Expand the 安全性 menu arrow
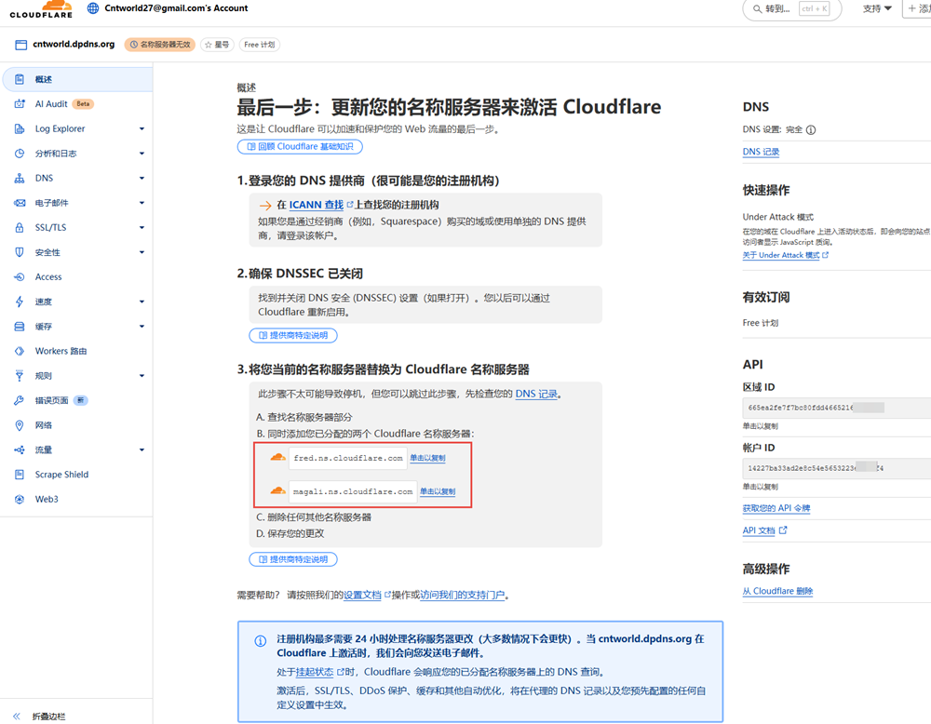Screen dimensions: 931x724 142,252
